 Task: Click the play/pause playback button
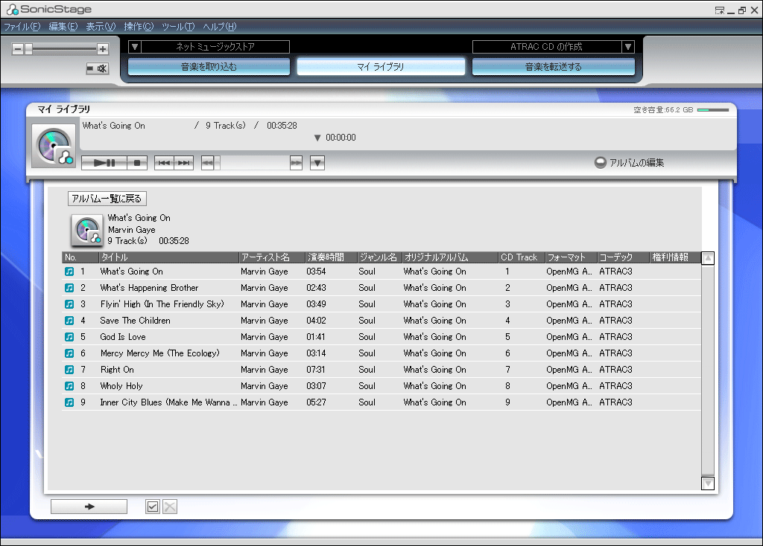104,163
